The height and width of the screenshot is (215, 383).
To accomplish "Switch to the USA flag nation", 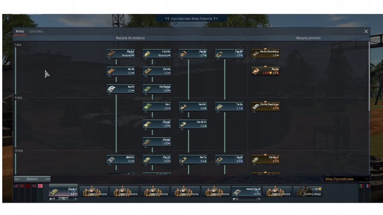I will pyautogui.click(x=16, y=186).
